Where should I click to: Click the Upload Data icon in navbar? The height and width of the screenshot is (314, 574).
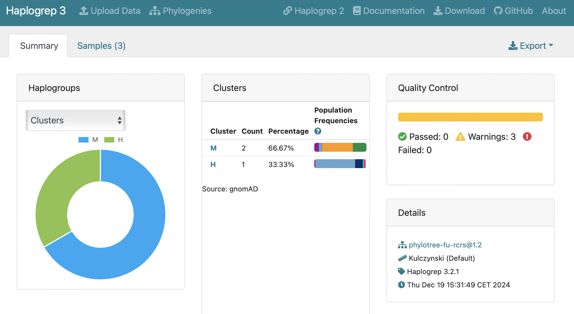point(84,11)
